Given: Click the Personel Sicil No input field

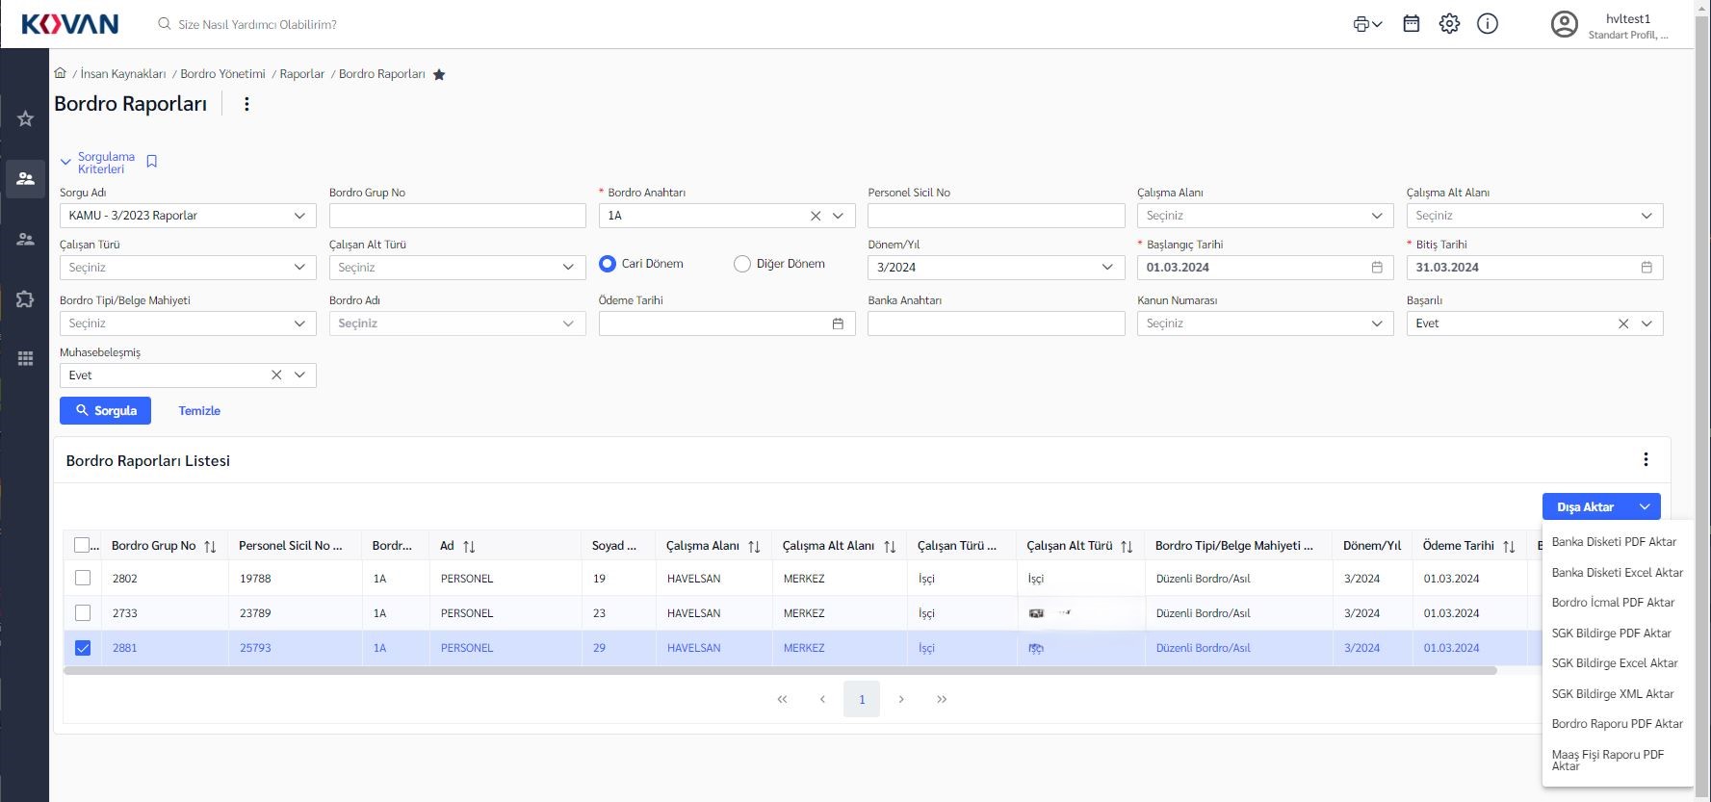Looking at the screenshot, I should click(996, 216).
